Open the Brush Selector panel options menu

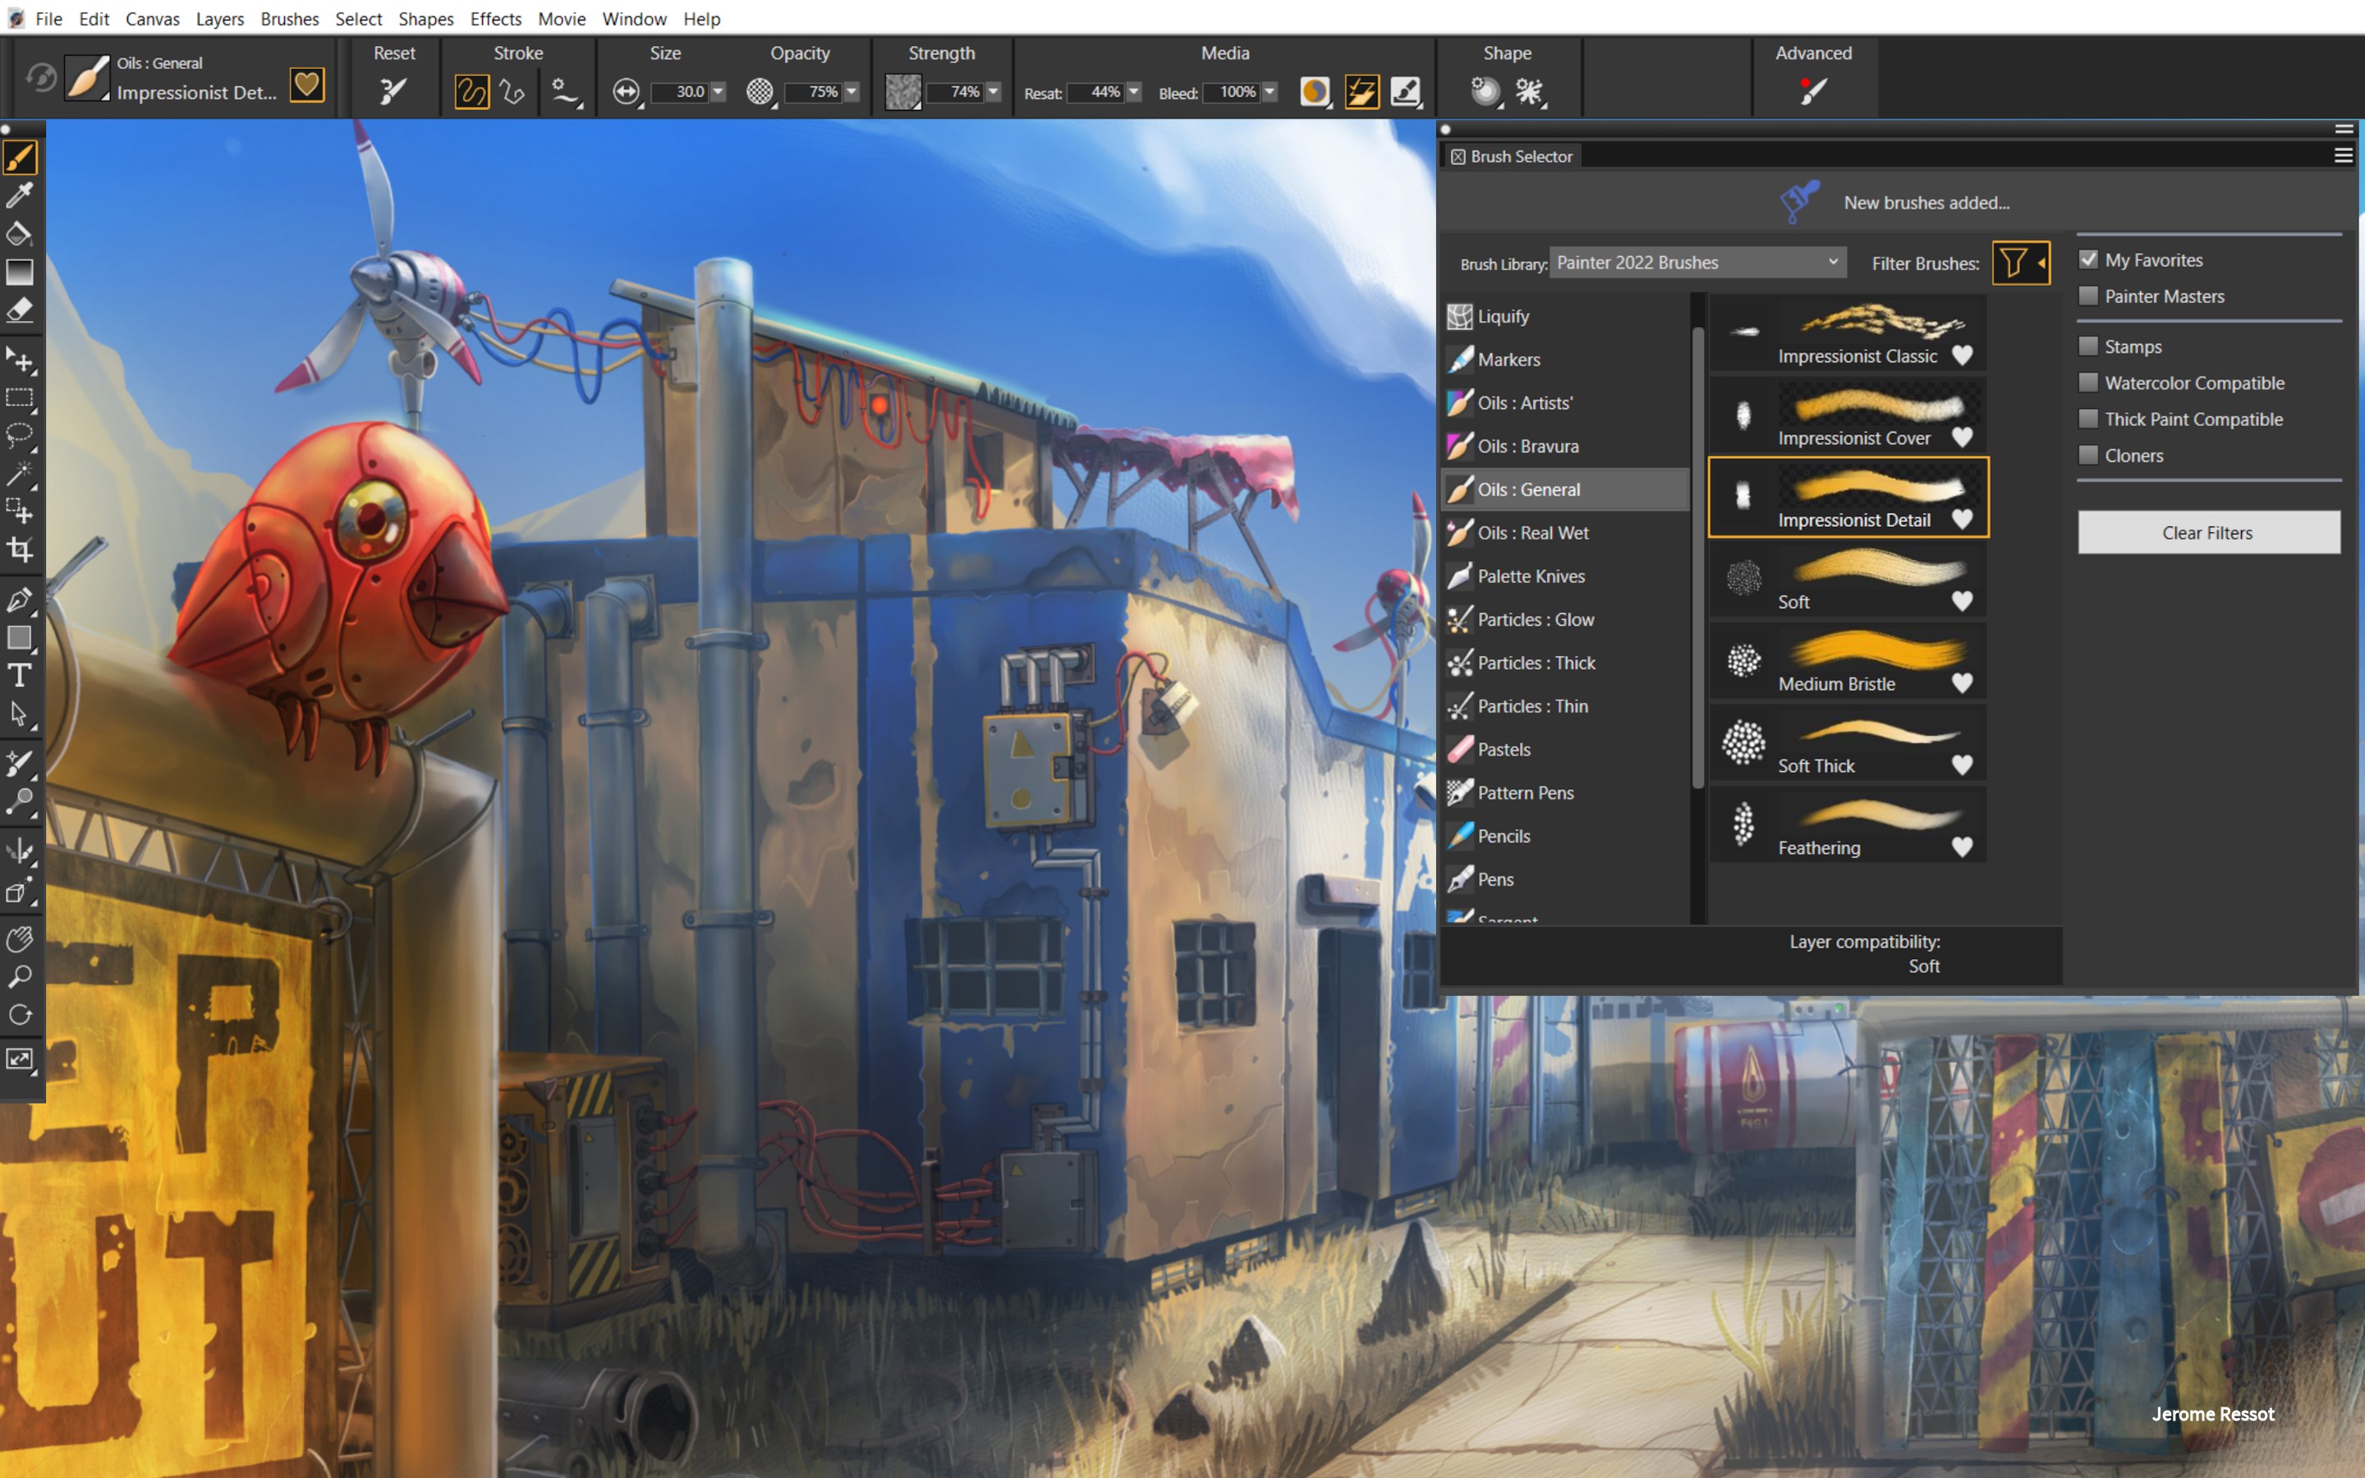(x=2344, y=154)
